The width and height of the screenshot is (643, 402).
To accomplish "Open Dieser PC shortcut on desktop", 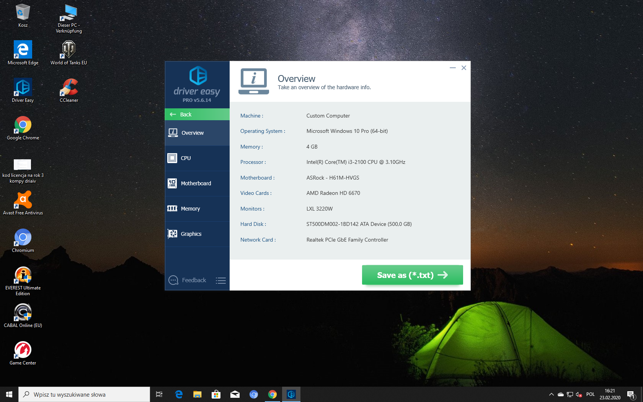I will [x=69, y=18].
